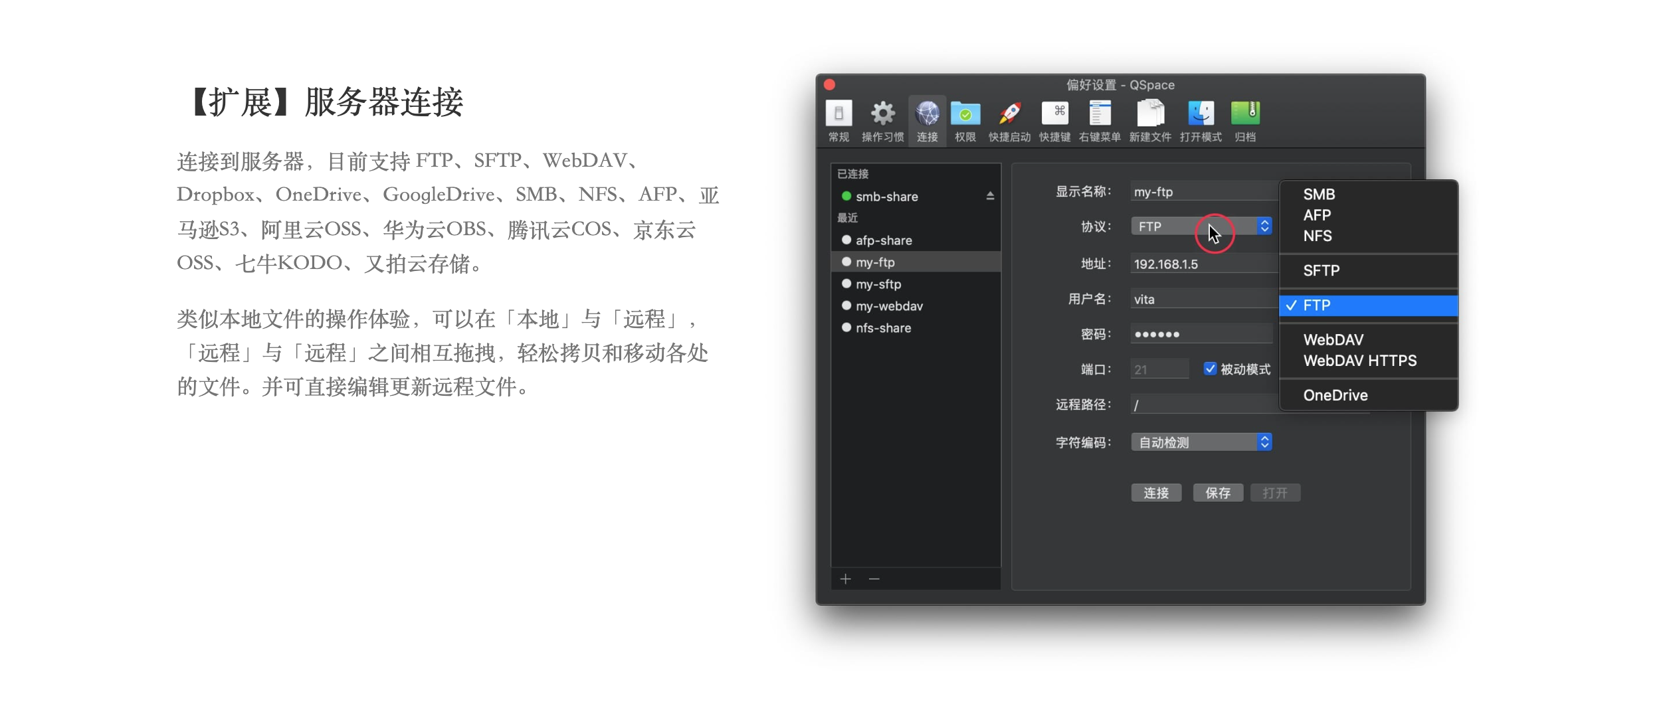
Task: Open the 权限 permissions folder icon
Action: coord(965,114)
